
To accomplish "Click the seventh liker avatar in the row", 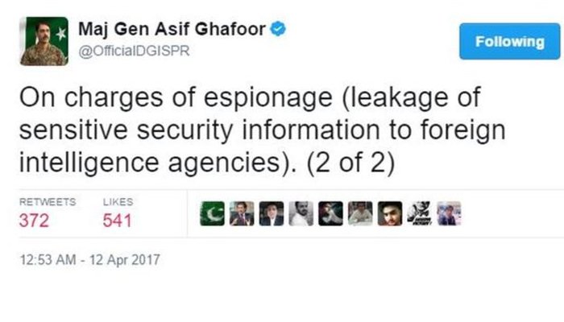I will coord(389,213).
